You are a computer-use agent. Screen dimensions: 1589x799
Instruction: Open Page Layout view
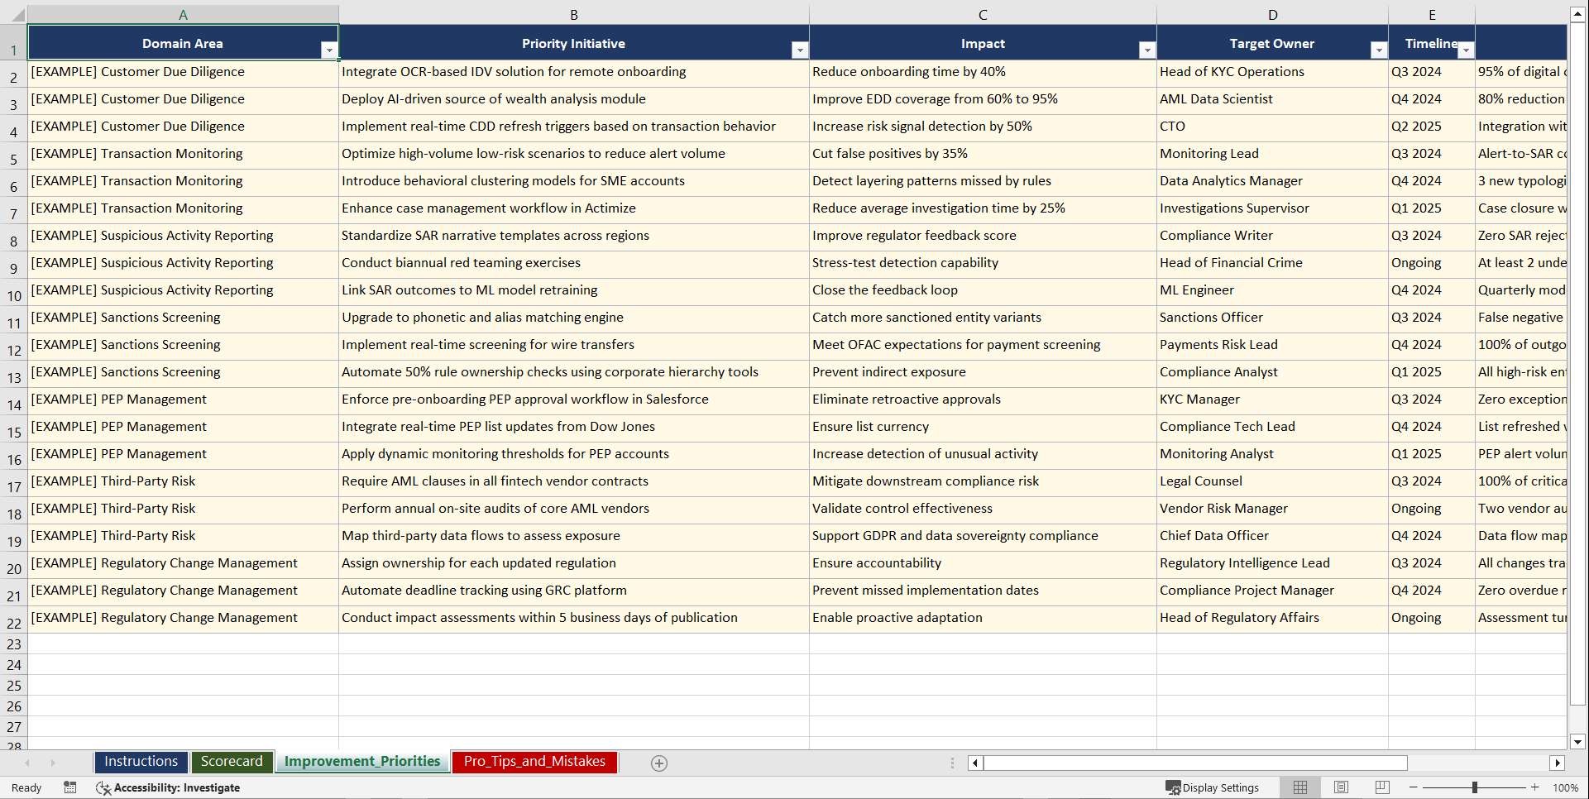[1341, 787]
